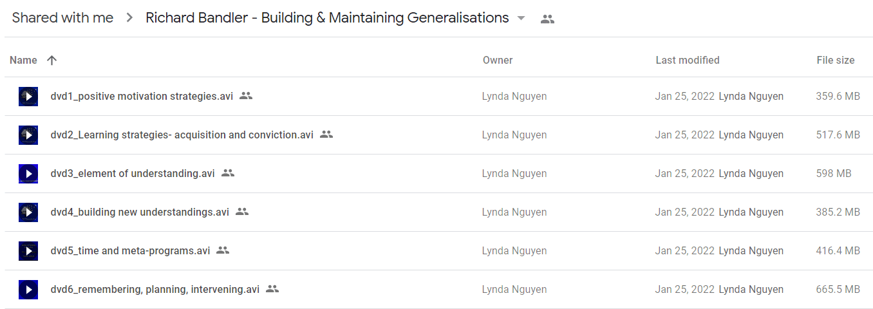Select file dvd1_positive motivation strategies.avi
The height and width of the screenshot is (309, 873).
pos(142,97)
